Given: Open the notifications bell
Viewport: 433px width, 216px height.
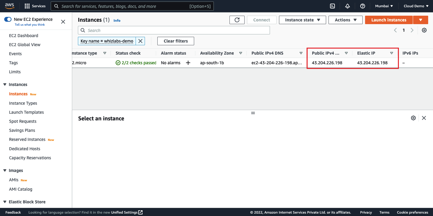Looking at the screenshot, I should [x=348, y=6].
